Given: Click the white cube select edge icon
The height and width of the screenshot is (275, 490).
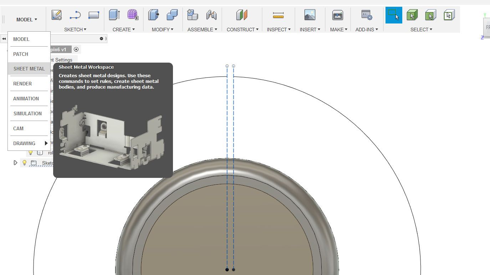Looking at the screenshot, I should 449,15.
